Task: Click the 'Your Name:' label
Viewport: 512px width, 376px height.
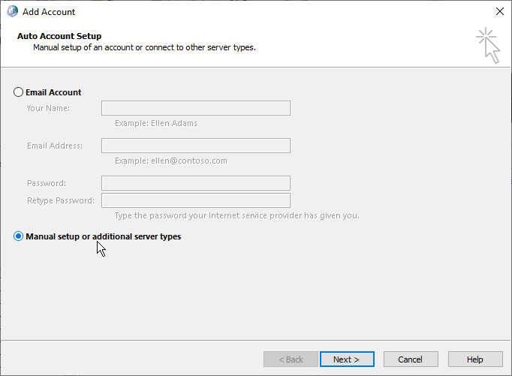Action: (48, 108)
